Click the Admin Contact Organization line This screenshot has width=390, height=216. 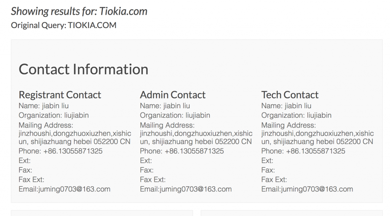[175, 115]
